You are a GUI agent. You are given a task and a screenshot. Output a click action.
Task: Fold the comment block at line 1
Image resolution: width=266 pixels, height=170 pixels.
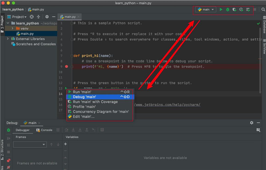(x=72, y=23)
